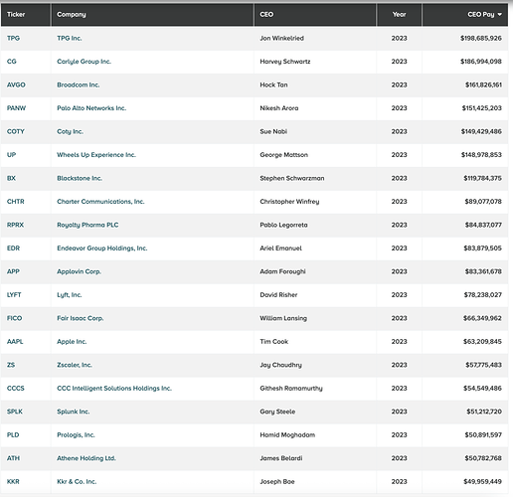The height and width of the screenshot is (497, 513).
Task: Select pay value $63,209,845
Action: point(482,342)
